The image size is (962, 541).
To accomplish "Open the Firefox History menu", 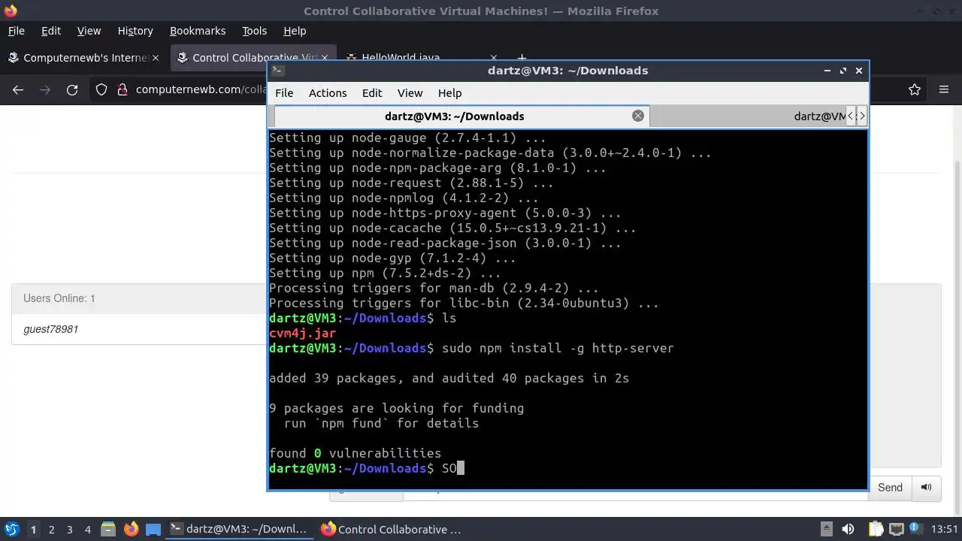I will pyautogui.click(x=135, y=31).
